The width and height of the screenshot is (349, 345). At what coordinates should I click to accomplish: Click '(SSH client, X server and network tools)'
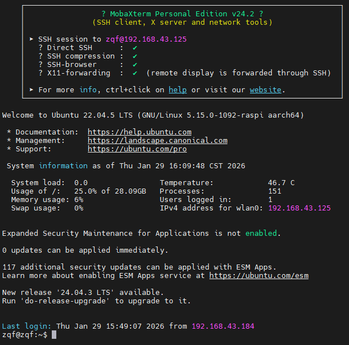point(182,23)
